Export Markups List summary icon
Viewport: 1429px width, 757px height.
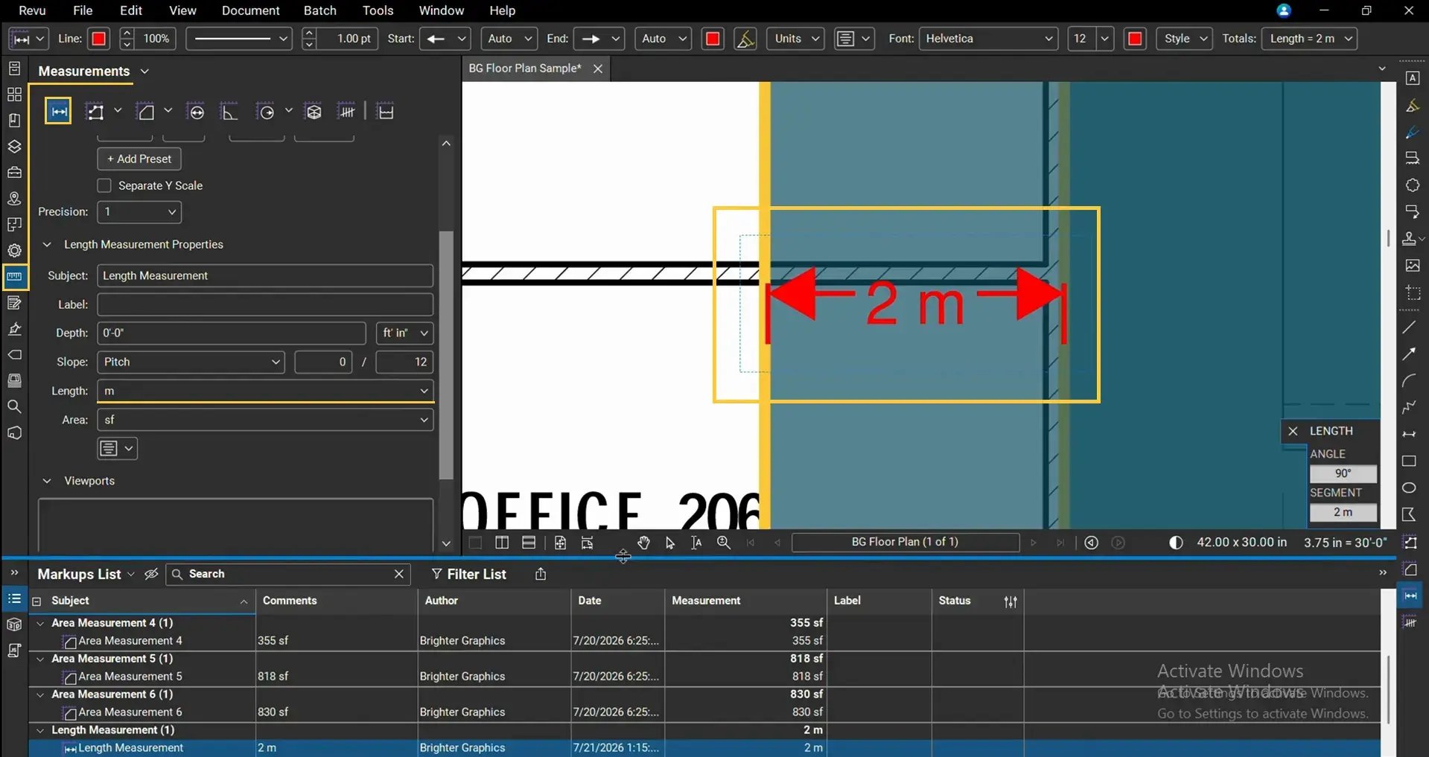[x=541, y=574]
